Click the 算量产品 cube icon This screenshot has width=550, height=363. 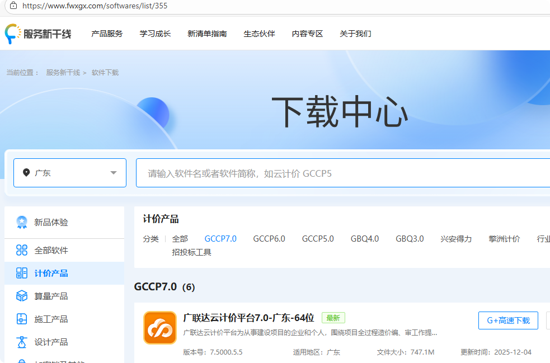pyautogui.click(x=22, y=296)
